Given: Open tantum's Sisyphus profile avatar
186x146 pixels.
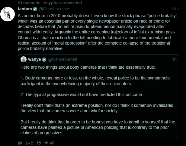Looking at the screenshot, I should pos(8,14).
